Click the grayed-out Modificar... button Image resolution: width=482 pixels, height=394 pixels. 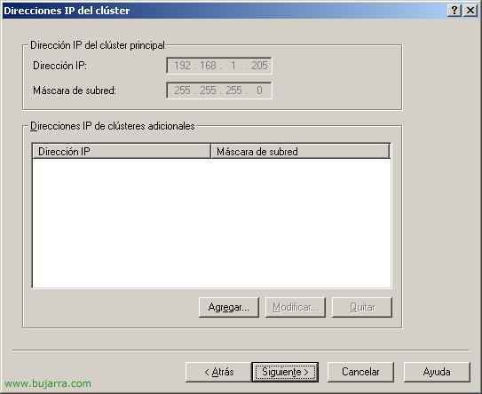point(296,307)
